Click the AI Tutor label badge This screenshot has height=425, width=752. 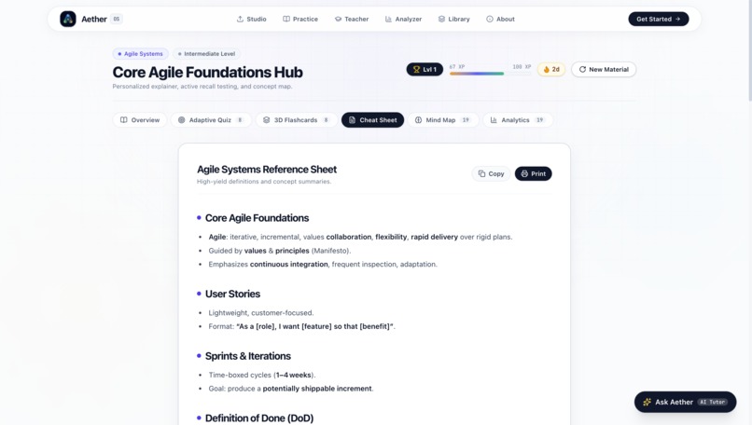(x=712, y=402)
